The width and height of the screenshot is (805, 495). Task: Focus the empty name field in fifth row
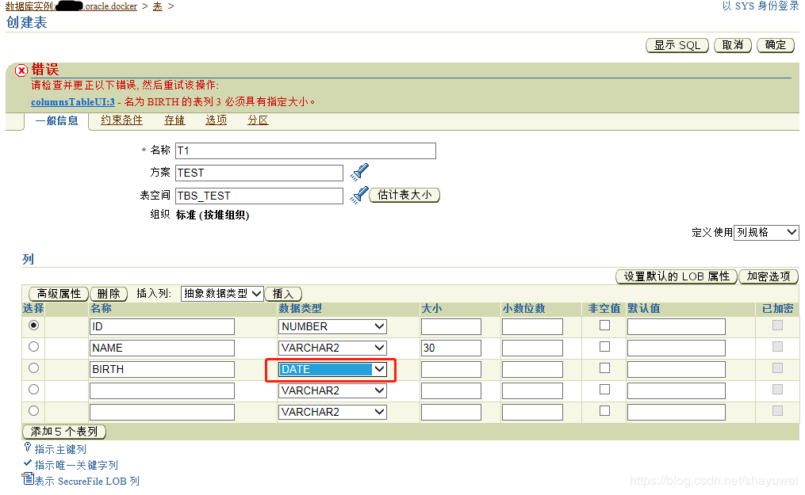click(162, 412)
